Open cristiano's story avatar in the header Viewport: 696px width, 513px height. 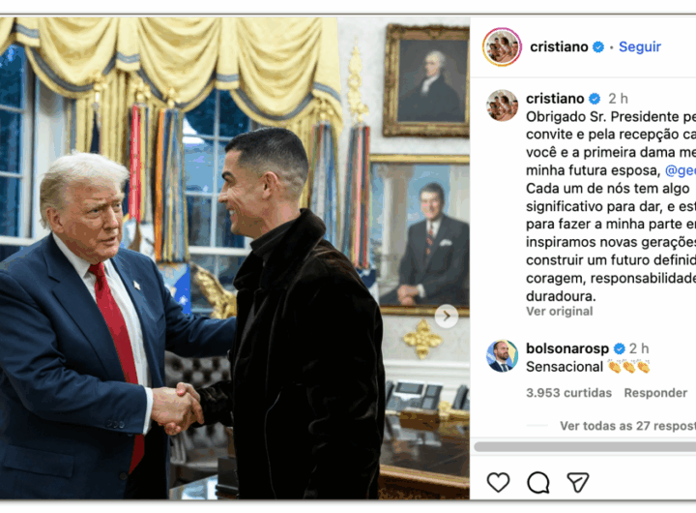502,46
